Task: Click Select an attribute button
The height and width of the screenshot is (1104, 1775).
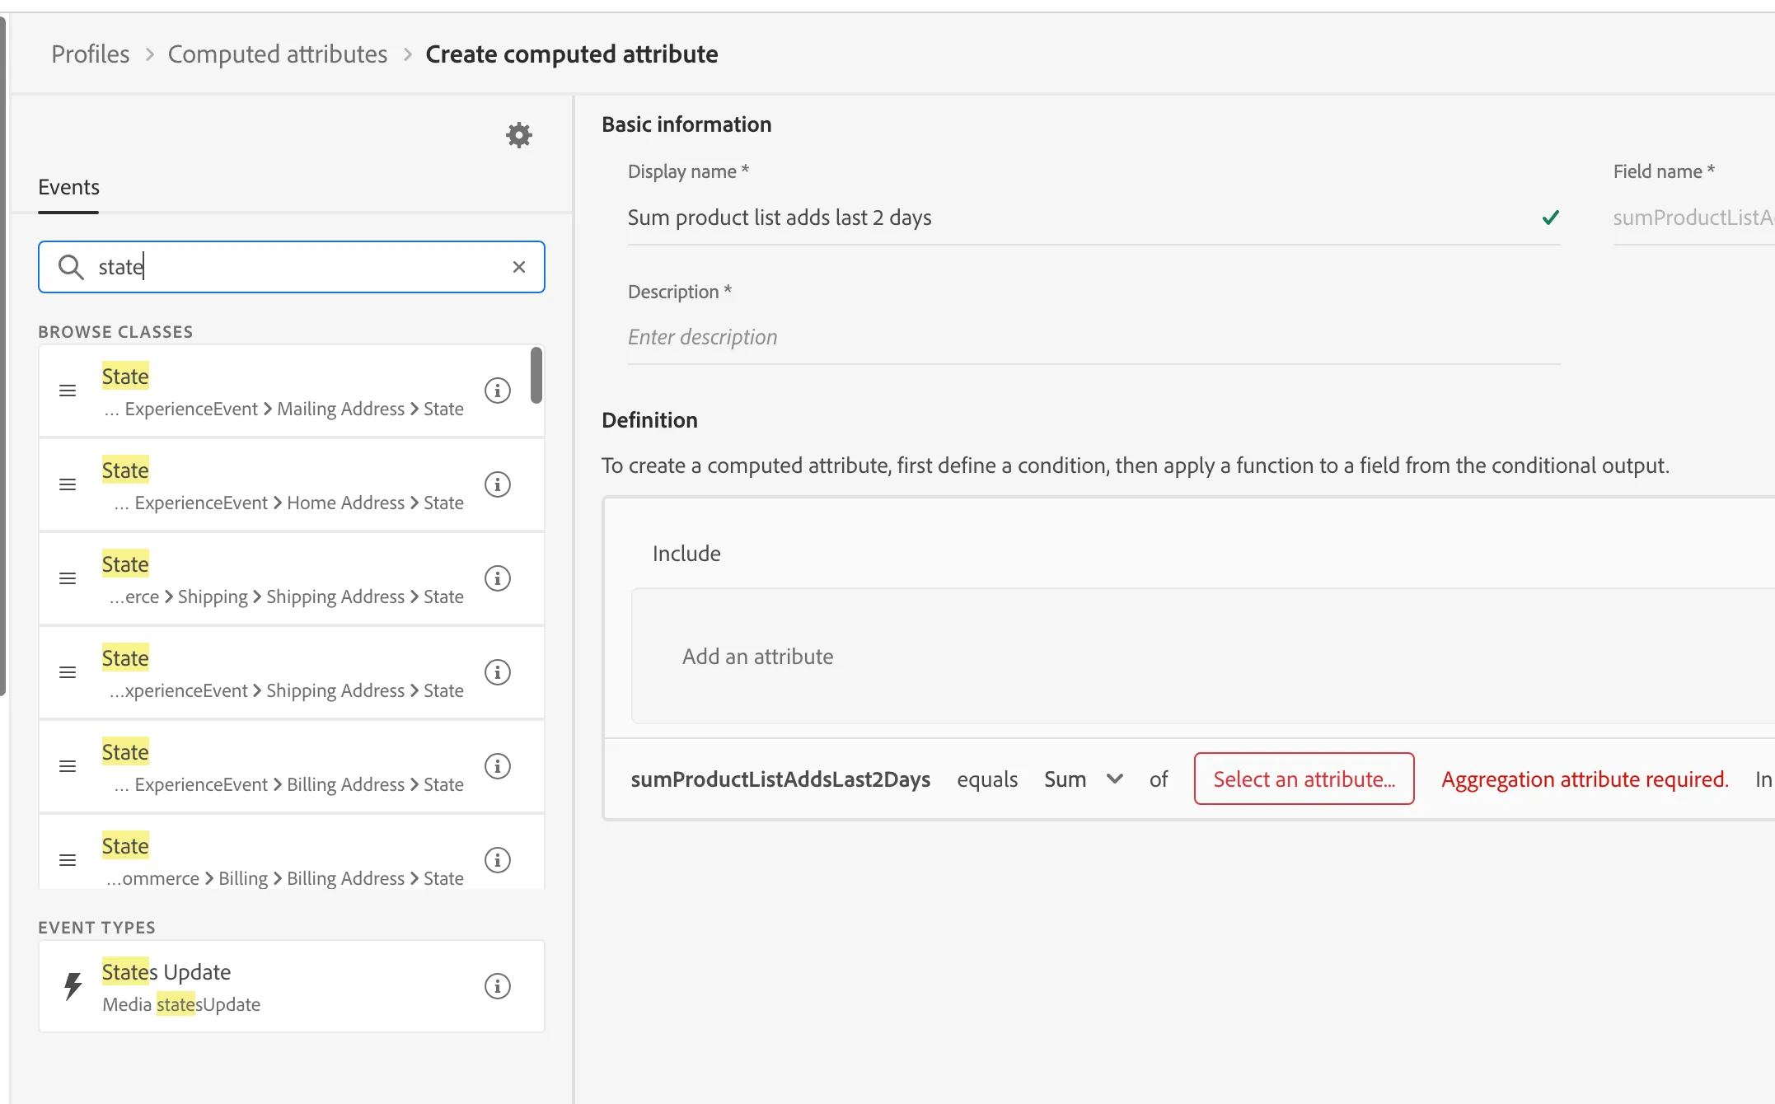Action: [x=1304, y=779]
